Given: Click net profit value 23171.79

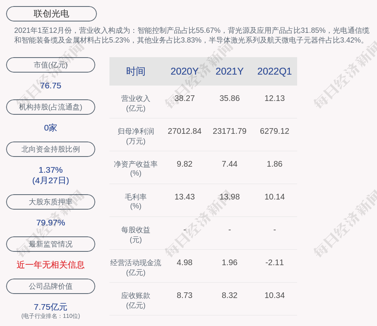Looking at the screenshot, I should point(229,131).
